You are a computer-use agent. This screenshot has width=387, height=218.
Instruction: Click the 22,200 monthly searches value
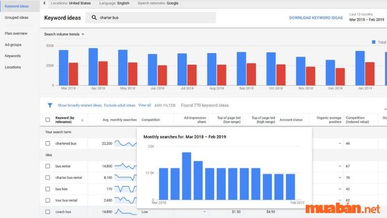tap(107, 143)
